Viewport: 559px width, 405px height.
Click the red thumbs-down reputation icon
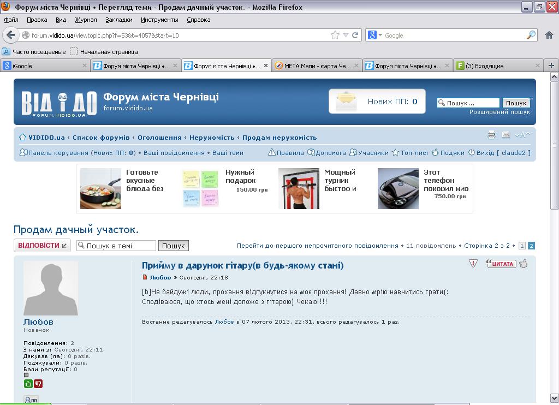(x=38, y=384)
